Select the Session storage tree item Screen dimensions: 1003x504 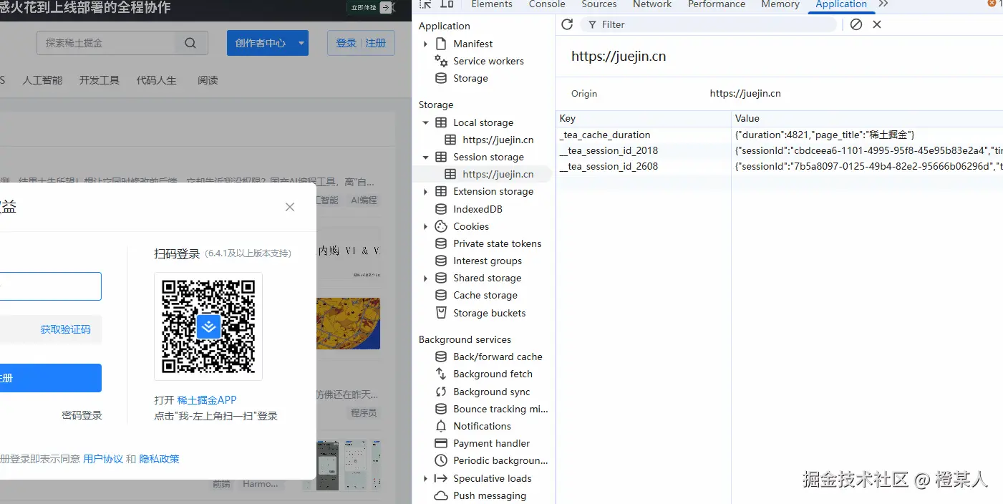pos(488,157)
